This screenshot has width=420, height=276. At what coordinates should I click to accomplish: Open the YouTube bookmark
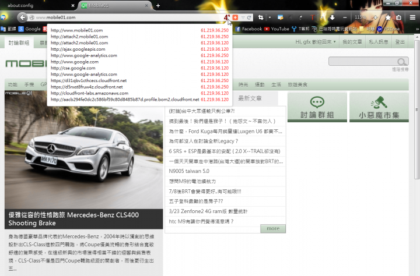click(x=276, y=29)
